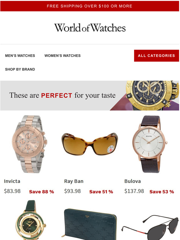
Task: View the green Burgi watch image
Action: 31,220
